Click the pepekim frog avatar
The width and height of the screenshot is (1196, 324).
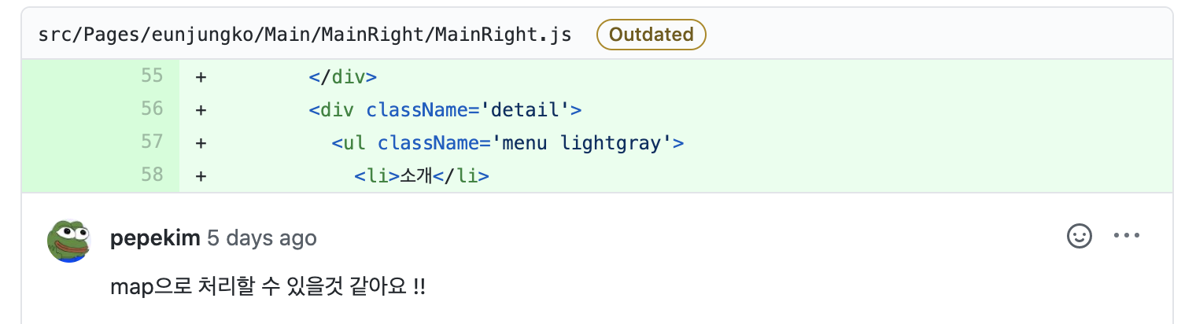point(69,241)
